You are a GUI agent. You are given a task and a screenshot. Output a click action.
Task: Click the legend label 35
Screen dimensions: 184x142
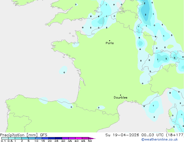[70, 141]
